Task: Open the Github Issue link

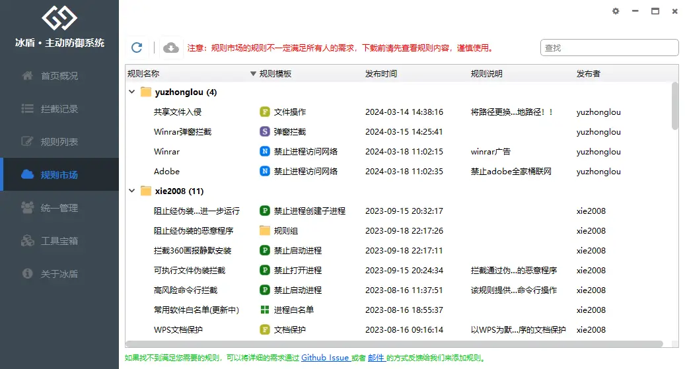Action: tap(325, 358)
